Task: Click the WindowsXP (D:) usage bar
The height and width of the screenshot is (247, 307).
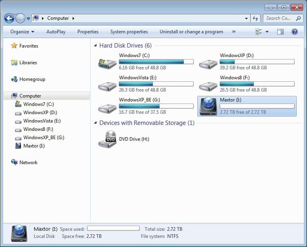Action: click(x=257, y=62)
